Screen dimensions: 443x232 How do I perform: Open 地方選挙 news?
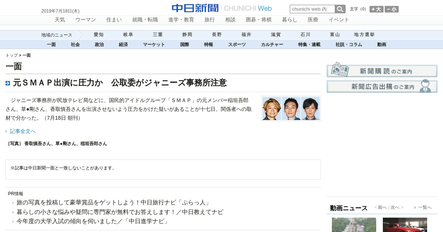pyautogui.click(x=364, y=35)
